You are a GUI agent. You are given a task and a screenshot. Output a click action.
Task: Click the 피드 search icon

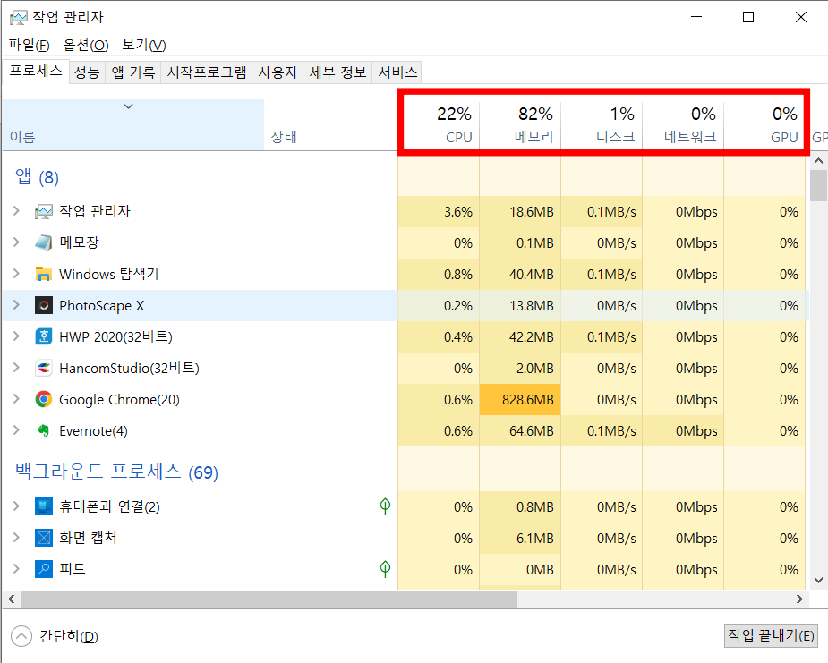coord(43,569)
